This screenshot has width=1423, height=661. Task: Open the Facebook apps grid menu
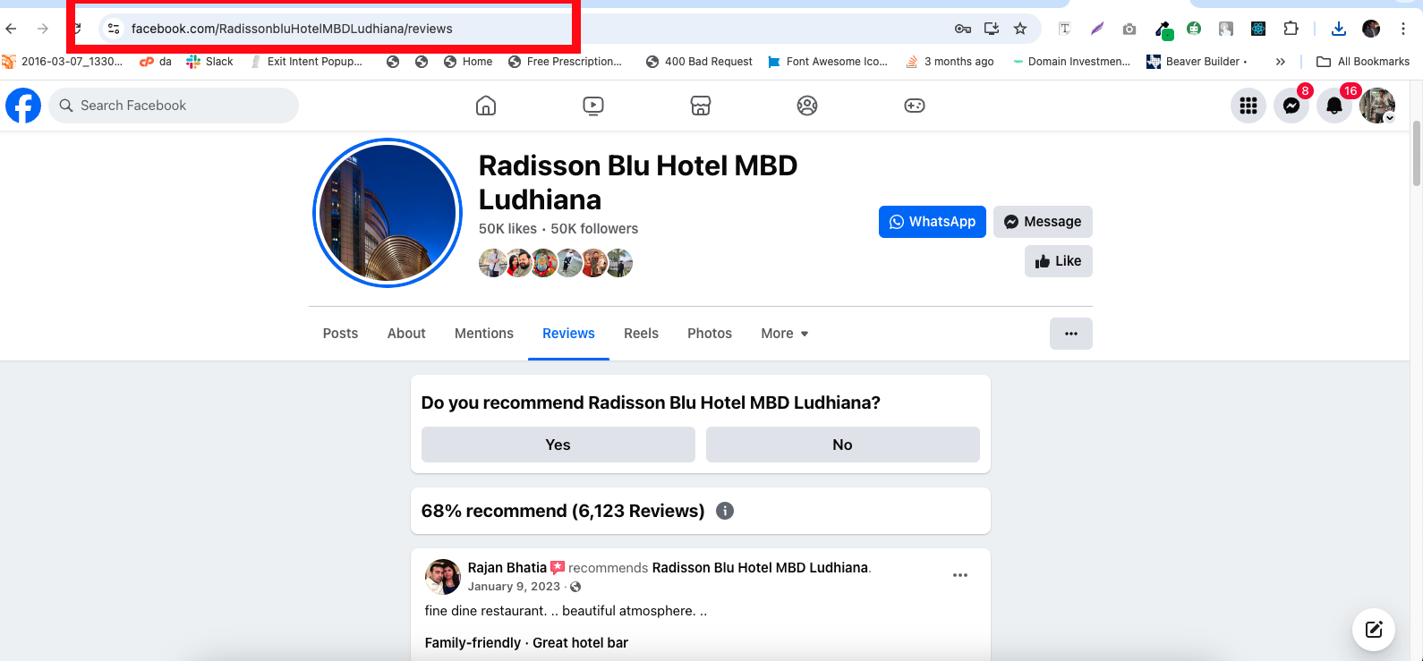tap(1248, 106)
